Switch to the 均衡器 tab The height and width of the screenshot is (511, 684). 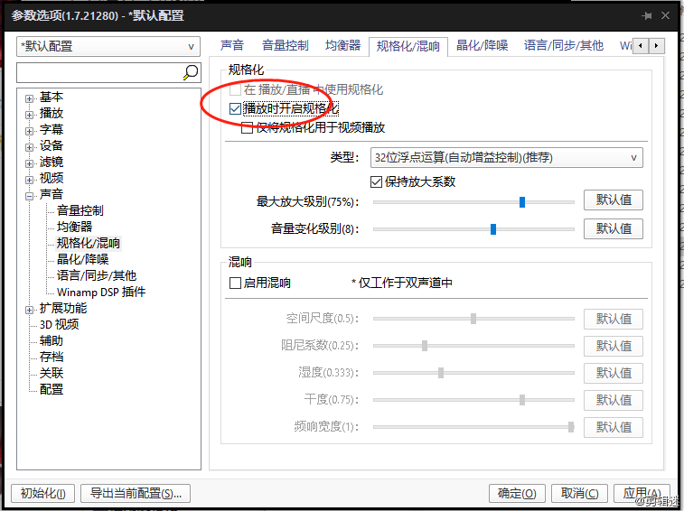342,45
